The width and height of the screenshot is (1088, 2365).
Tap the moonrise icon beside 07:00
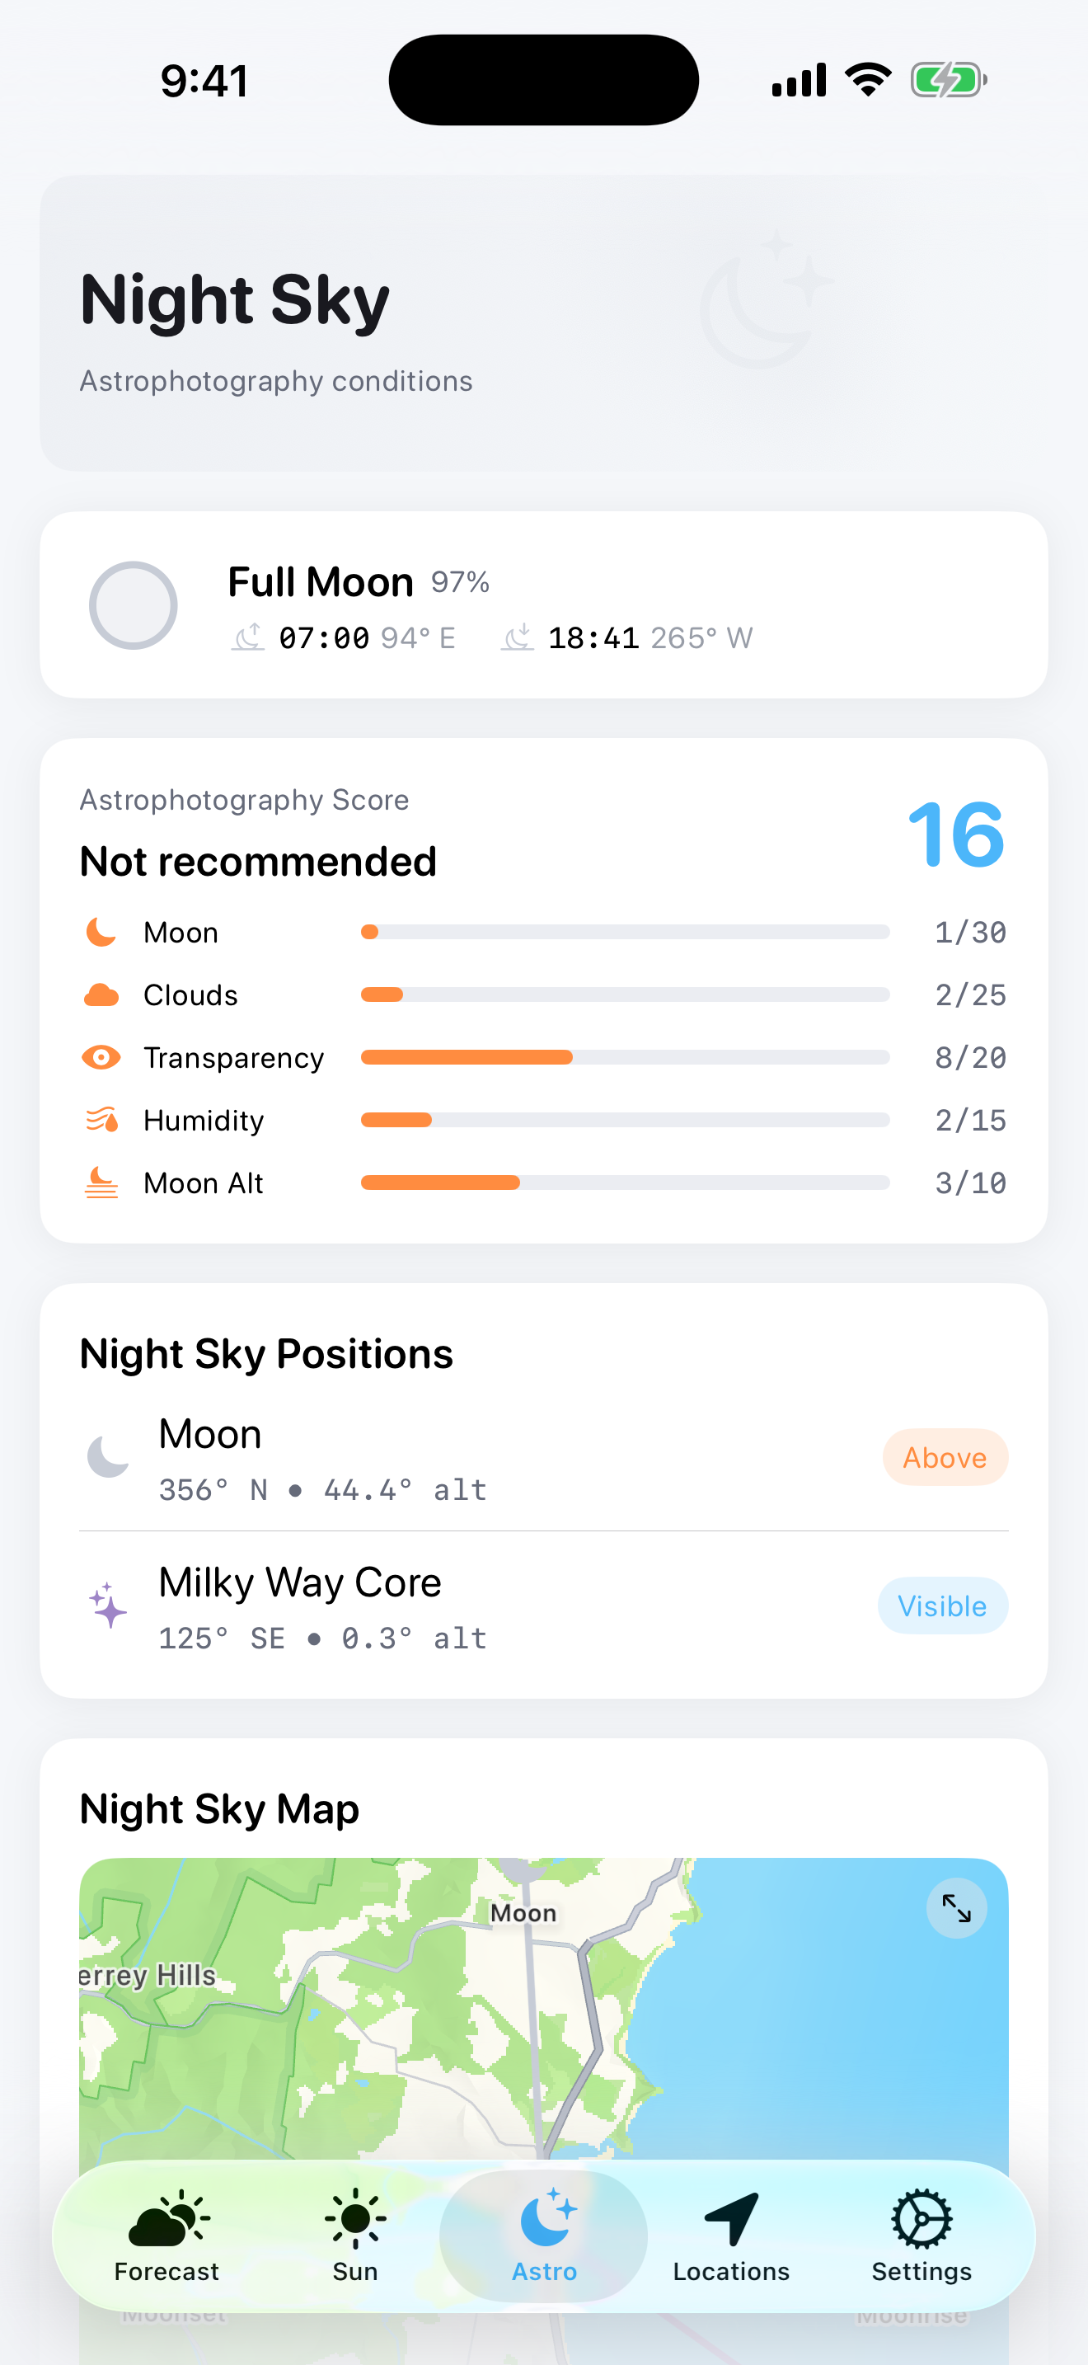248,637
